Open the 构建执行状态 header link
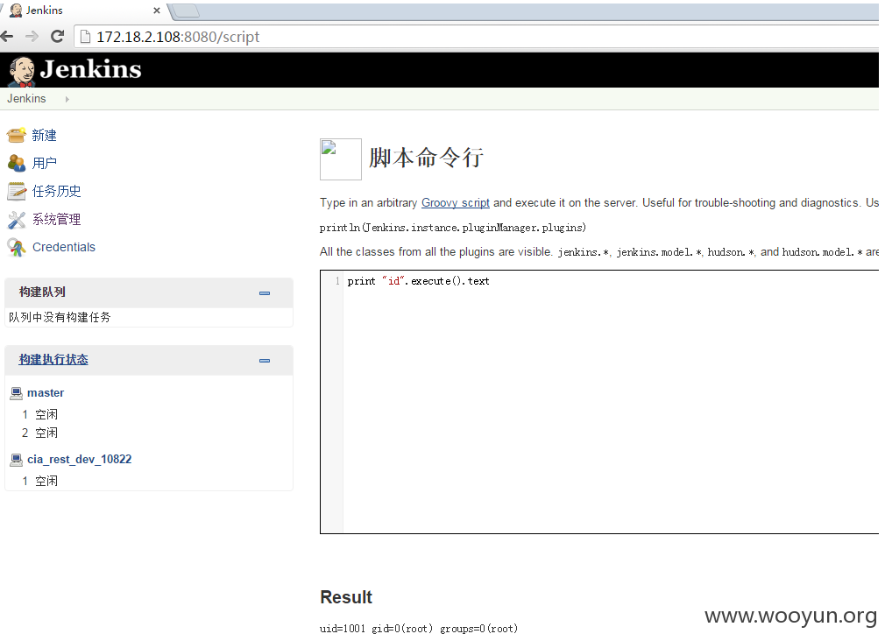Image resolution: width=885 pixels, height=641 pixels. 53,359
